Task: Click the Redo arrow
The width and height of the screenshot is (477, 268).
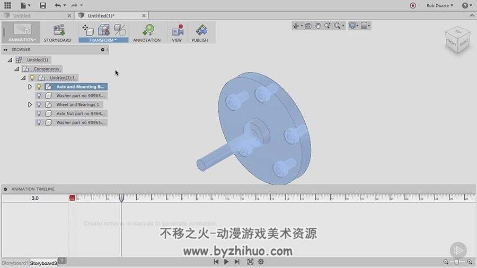Action: tap(74, 5)
